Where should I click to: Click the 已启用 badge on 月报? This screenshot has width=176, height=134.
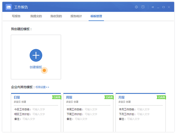pos(161,97)
